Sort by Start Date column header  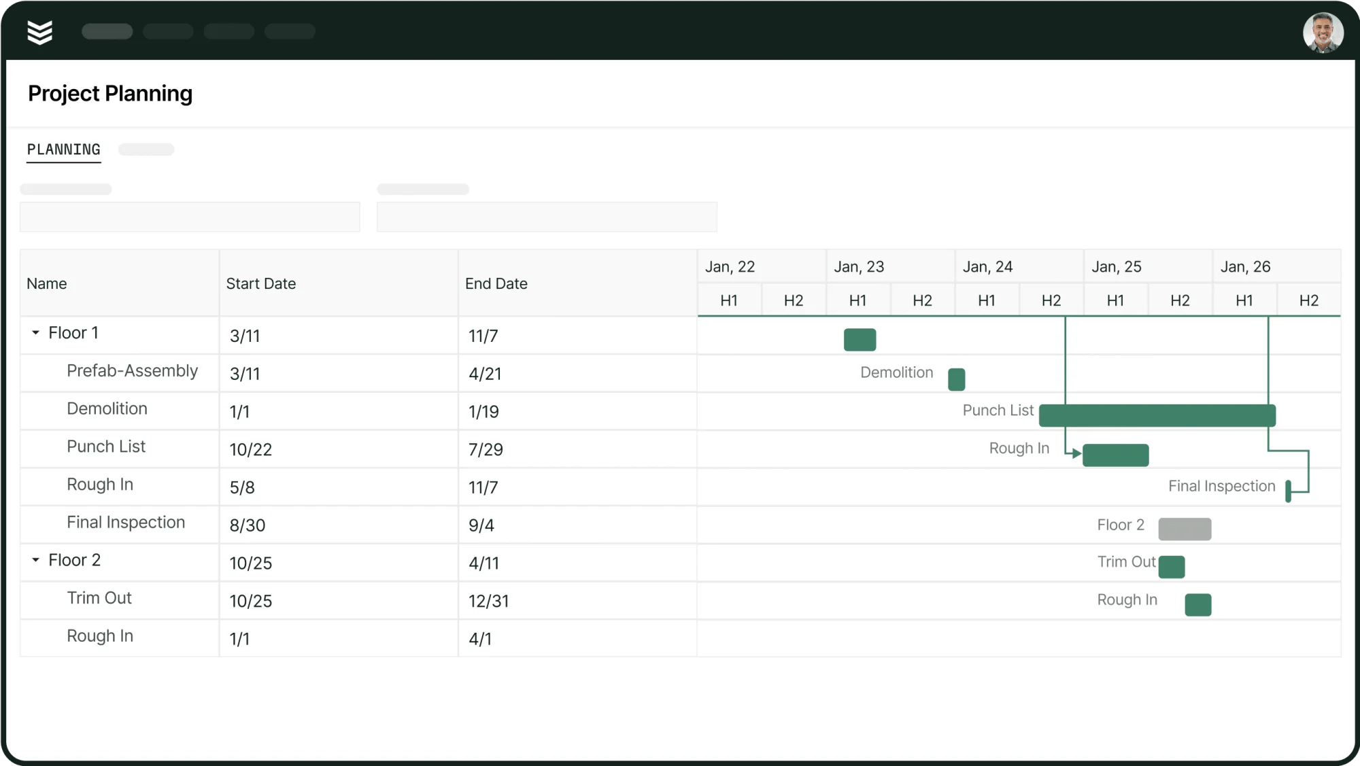261,283
